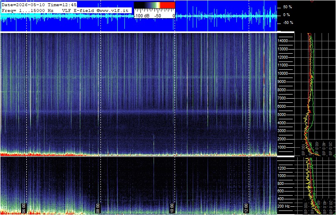Screen dimensions: 336x215
Task: Click the VLF E-field caption
Action: pos(77,10)
